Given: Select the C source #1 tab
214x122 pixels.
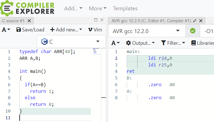Looking at the screenshot, I should pos(13,21).
